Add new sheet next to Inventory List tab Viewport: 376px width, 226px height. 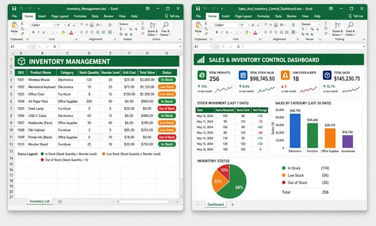tap(60, 202)
